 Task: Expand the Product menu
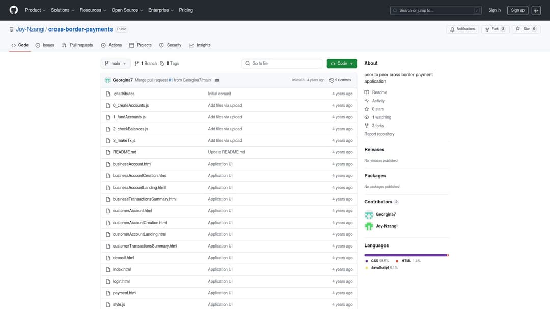[x=35, y=10]
